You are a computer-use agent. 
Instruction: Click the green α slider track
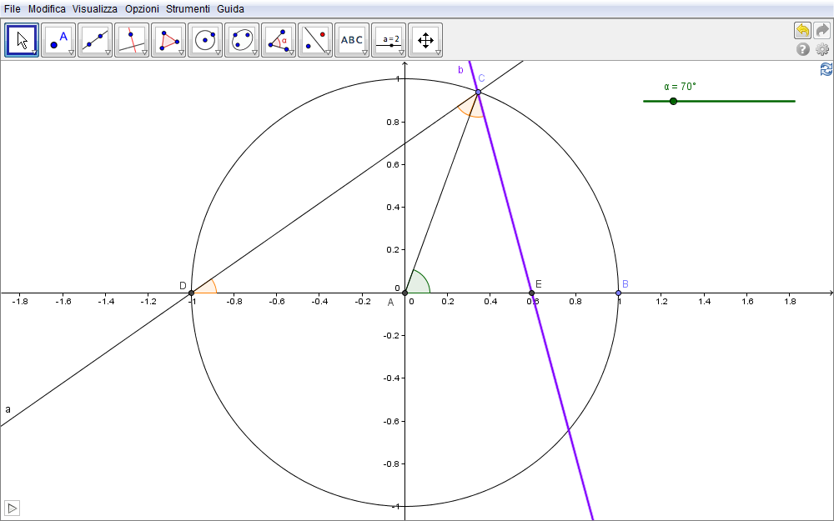719,101
